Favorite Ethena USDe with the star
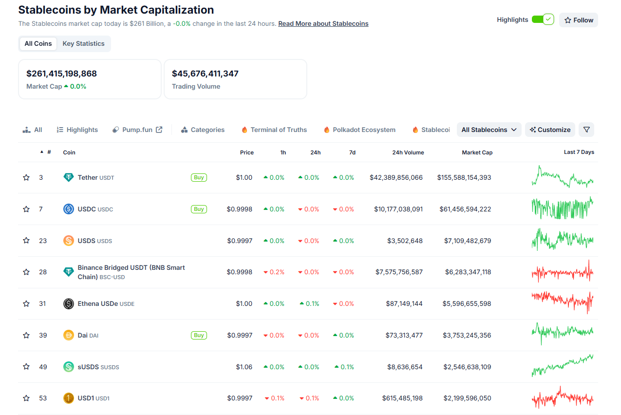The width and height of the screenshot is (621, 415). 26,304
